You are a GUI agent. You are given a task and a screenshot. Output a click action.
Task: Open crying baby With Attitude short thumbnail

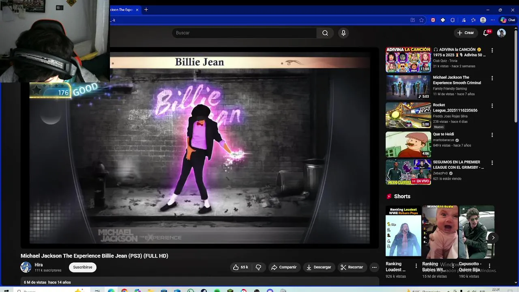tap(440, 232)
